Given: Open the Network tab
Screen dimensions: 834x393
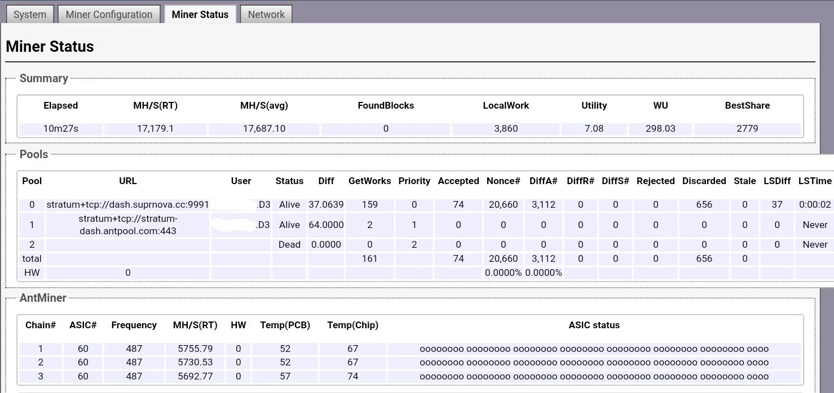Looking at the screenshot, I should point(266,15).
